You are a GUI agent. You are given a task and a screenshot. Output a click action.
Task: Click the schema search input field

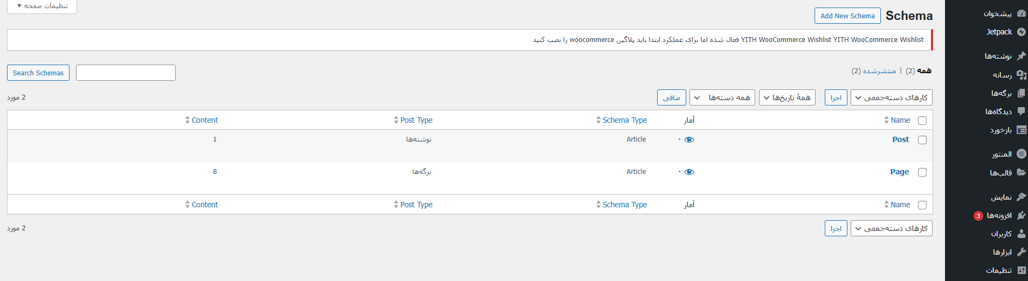pyautogui.click(x=126, y=73)
